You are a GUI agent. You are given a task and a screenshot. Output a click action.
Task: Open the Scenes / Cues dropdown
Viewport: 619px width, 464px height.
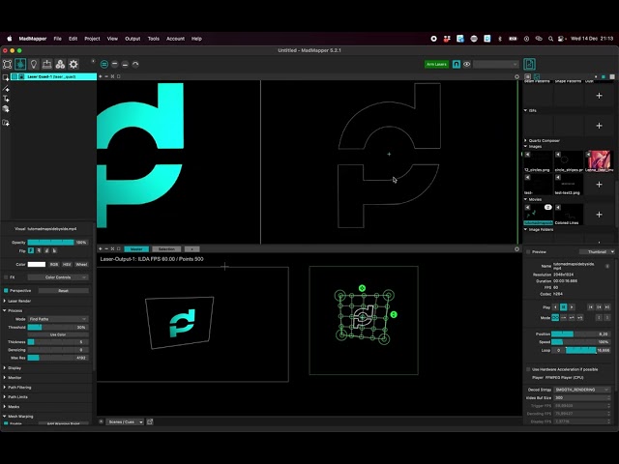pyautogui.click(x=126, y=421)
